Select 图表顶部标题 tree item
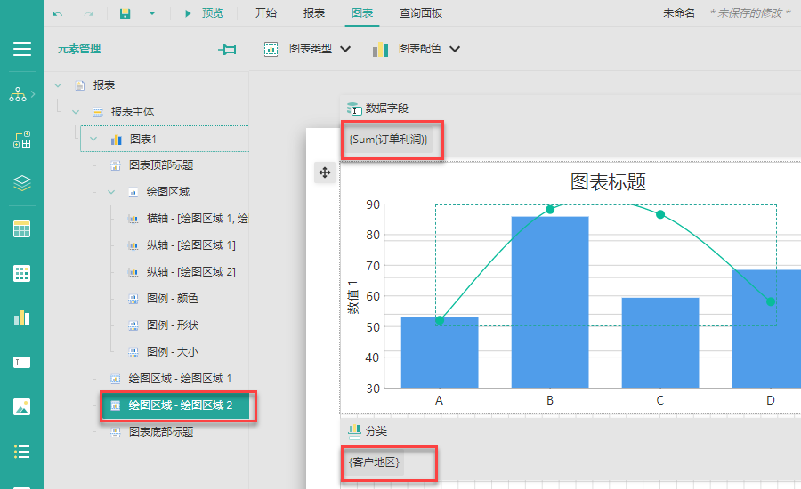 tap(161, 164)
